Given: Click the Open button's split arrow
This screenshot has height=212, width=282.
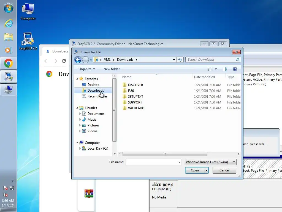Looking at the screenshot, I should [207, 170].
